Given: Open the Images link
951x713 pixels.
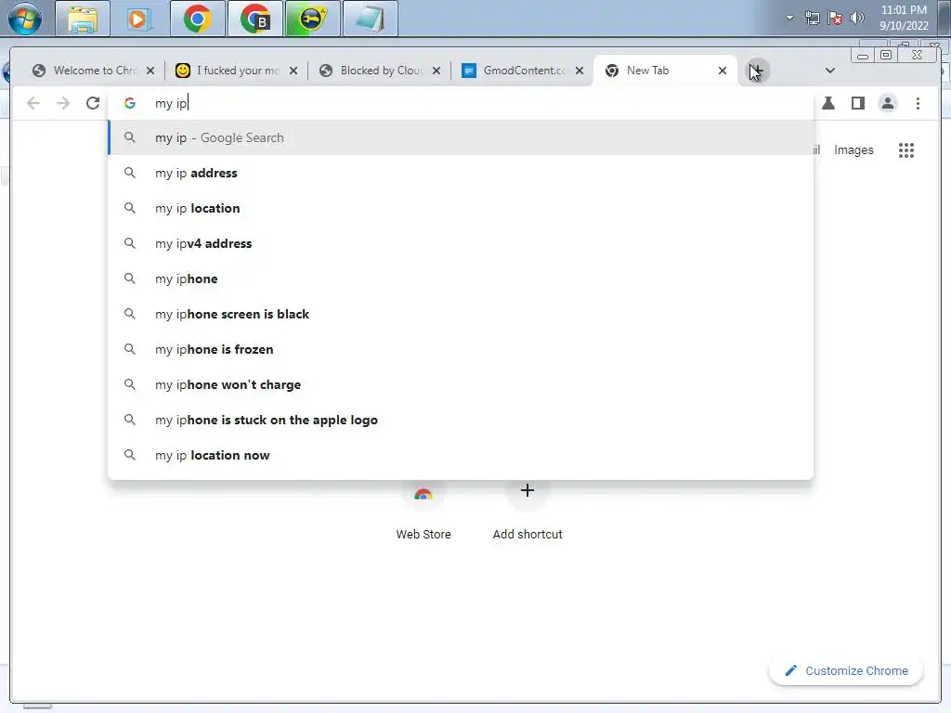Looking at the screenshot, I should (853, 149).
